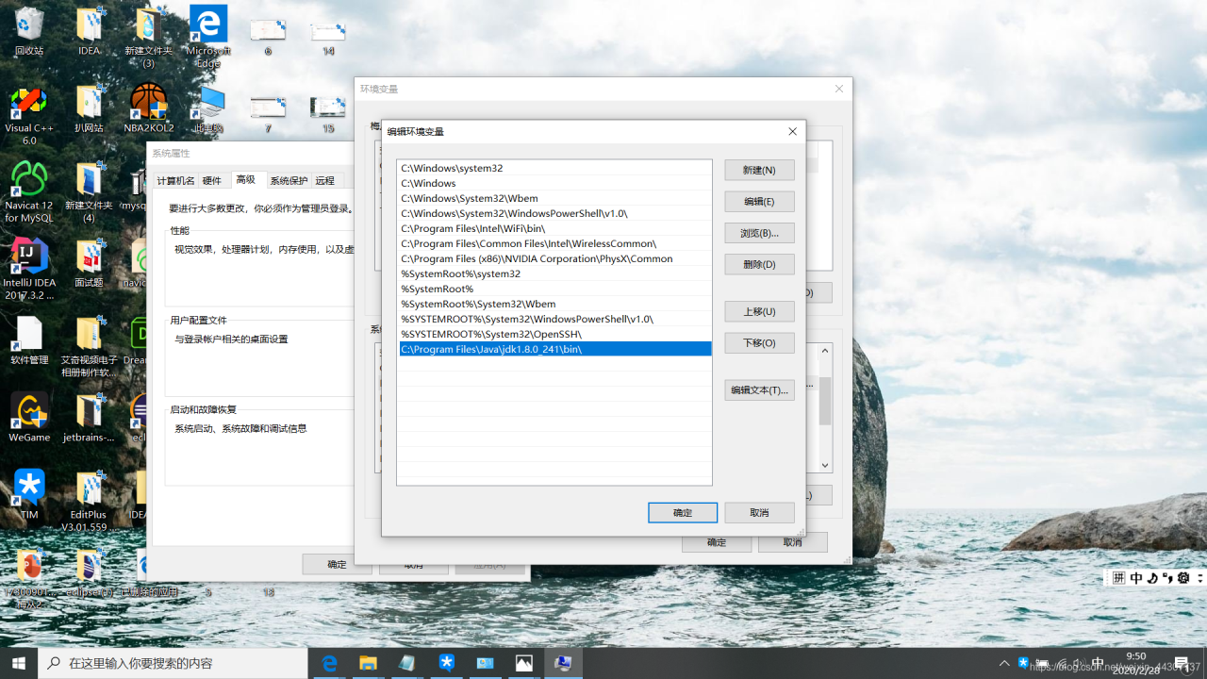Open the 新建文件夹 (4) desktop folder

pos(90,191)
